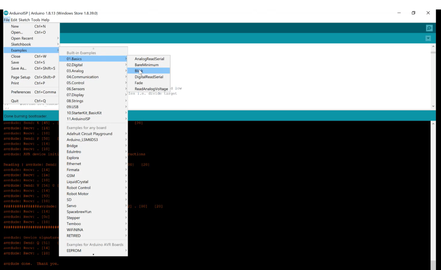441x270 pixels.
Task: Open the Sketch menu
Action: 24,20
